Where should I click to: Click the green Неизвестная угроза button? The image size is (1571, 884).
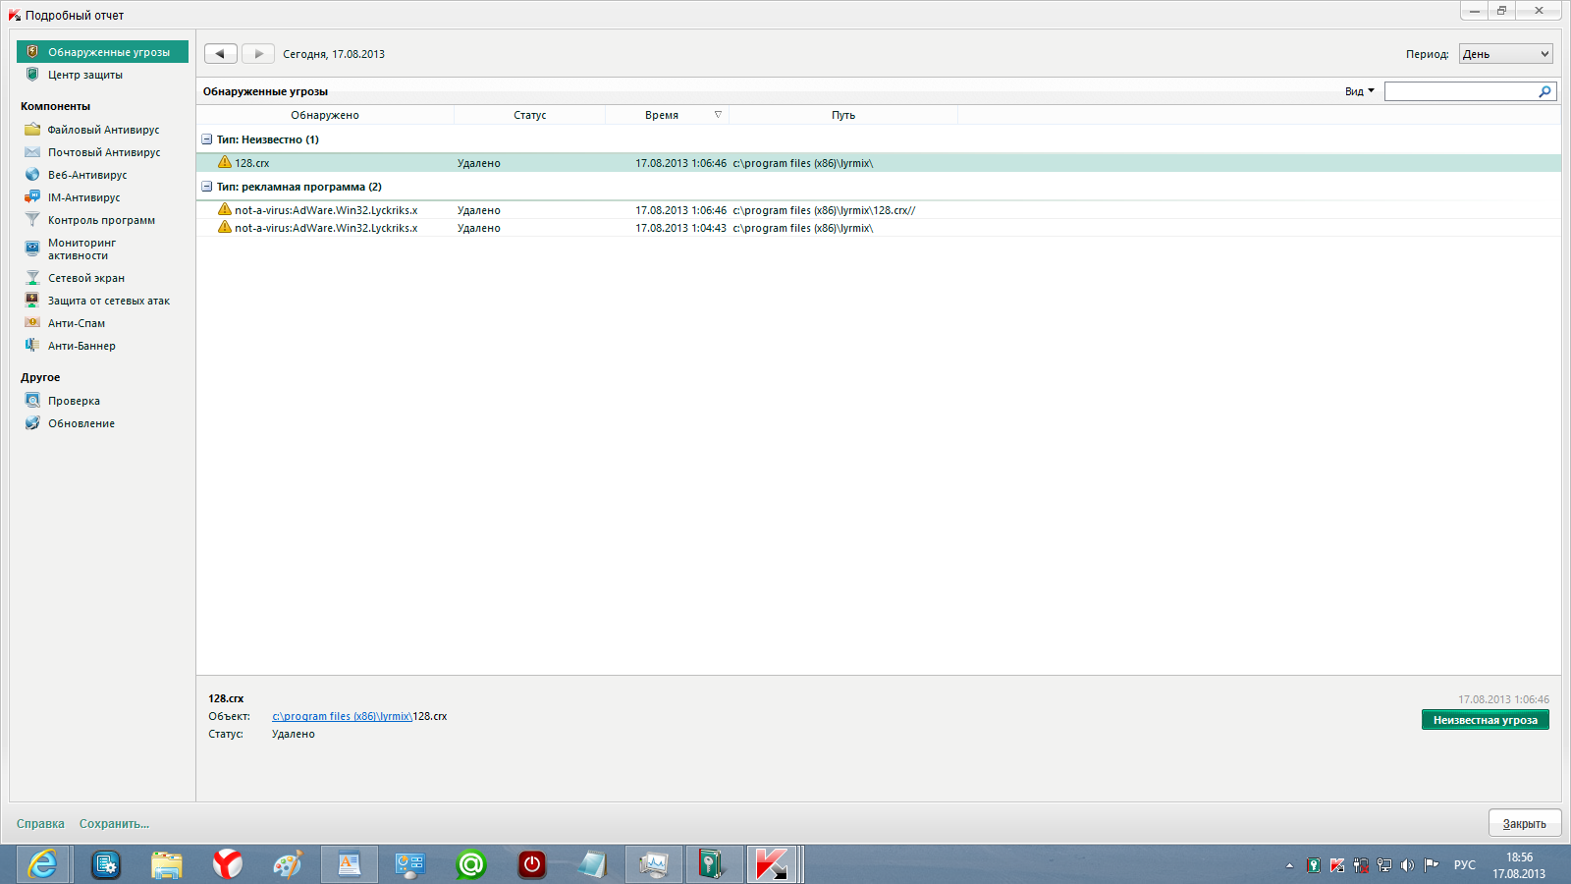pos(1486,720)
